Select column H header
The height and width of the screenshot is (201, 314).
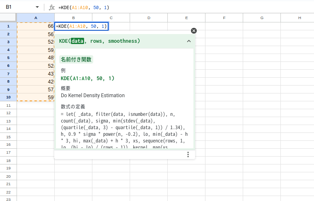coord(297,18)
